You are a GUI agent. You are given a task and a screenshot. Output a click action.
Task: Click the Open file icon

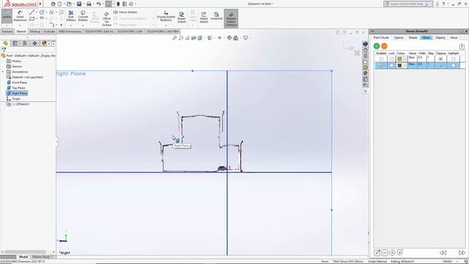69,4
